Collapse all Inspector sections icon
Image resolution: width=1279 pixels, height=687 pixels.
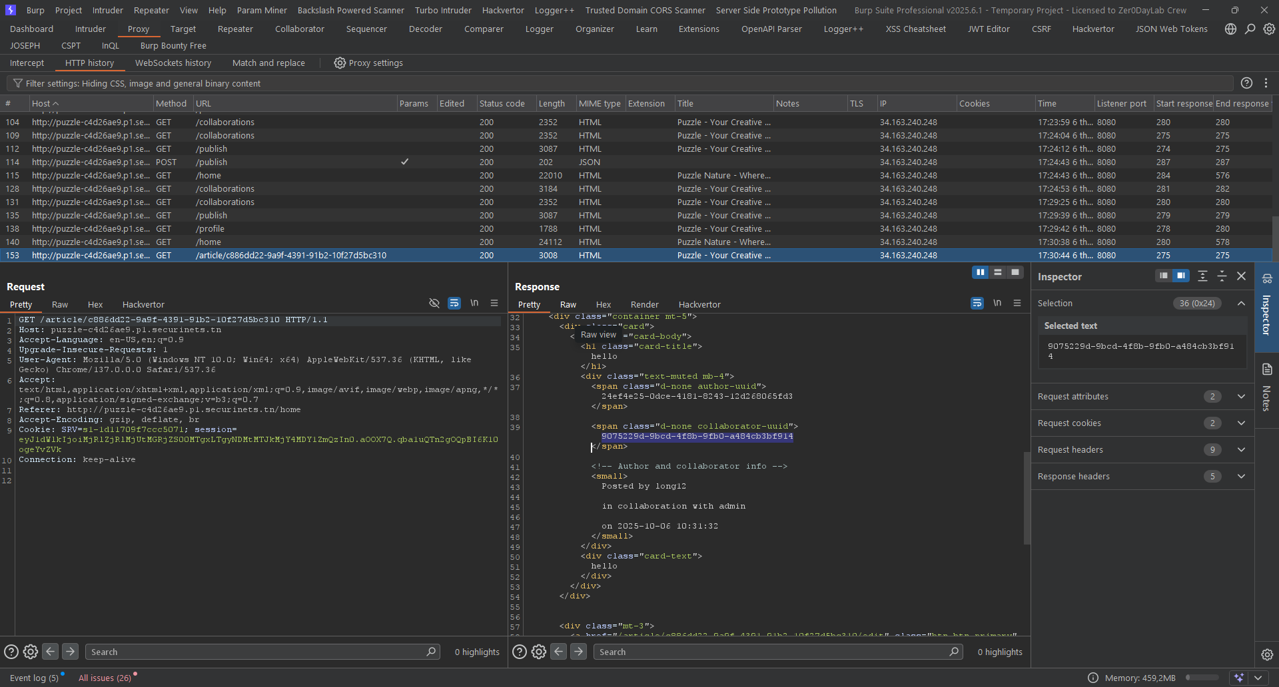[1222, 276]
